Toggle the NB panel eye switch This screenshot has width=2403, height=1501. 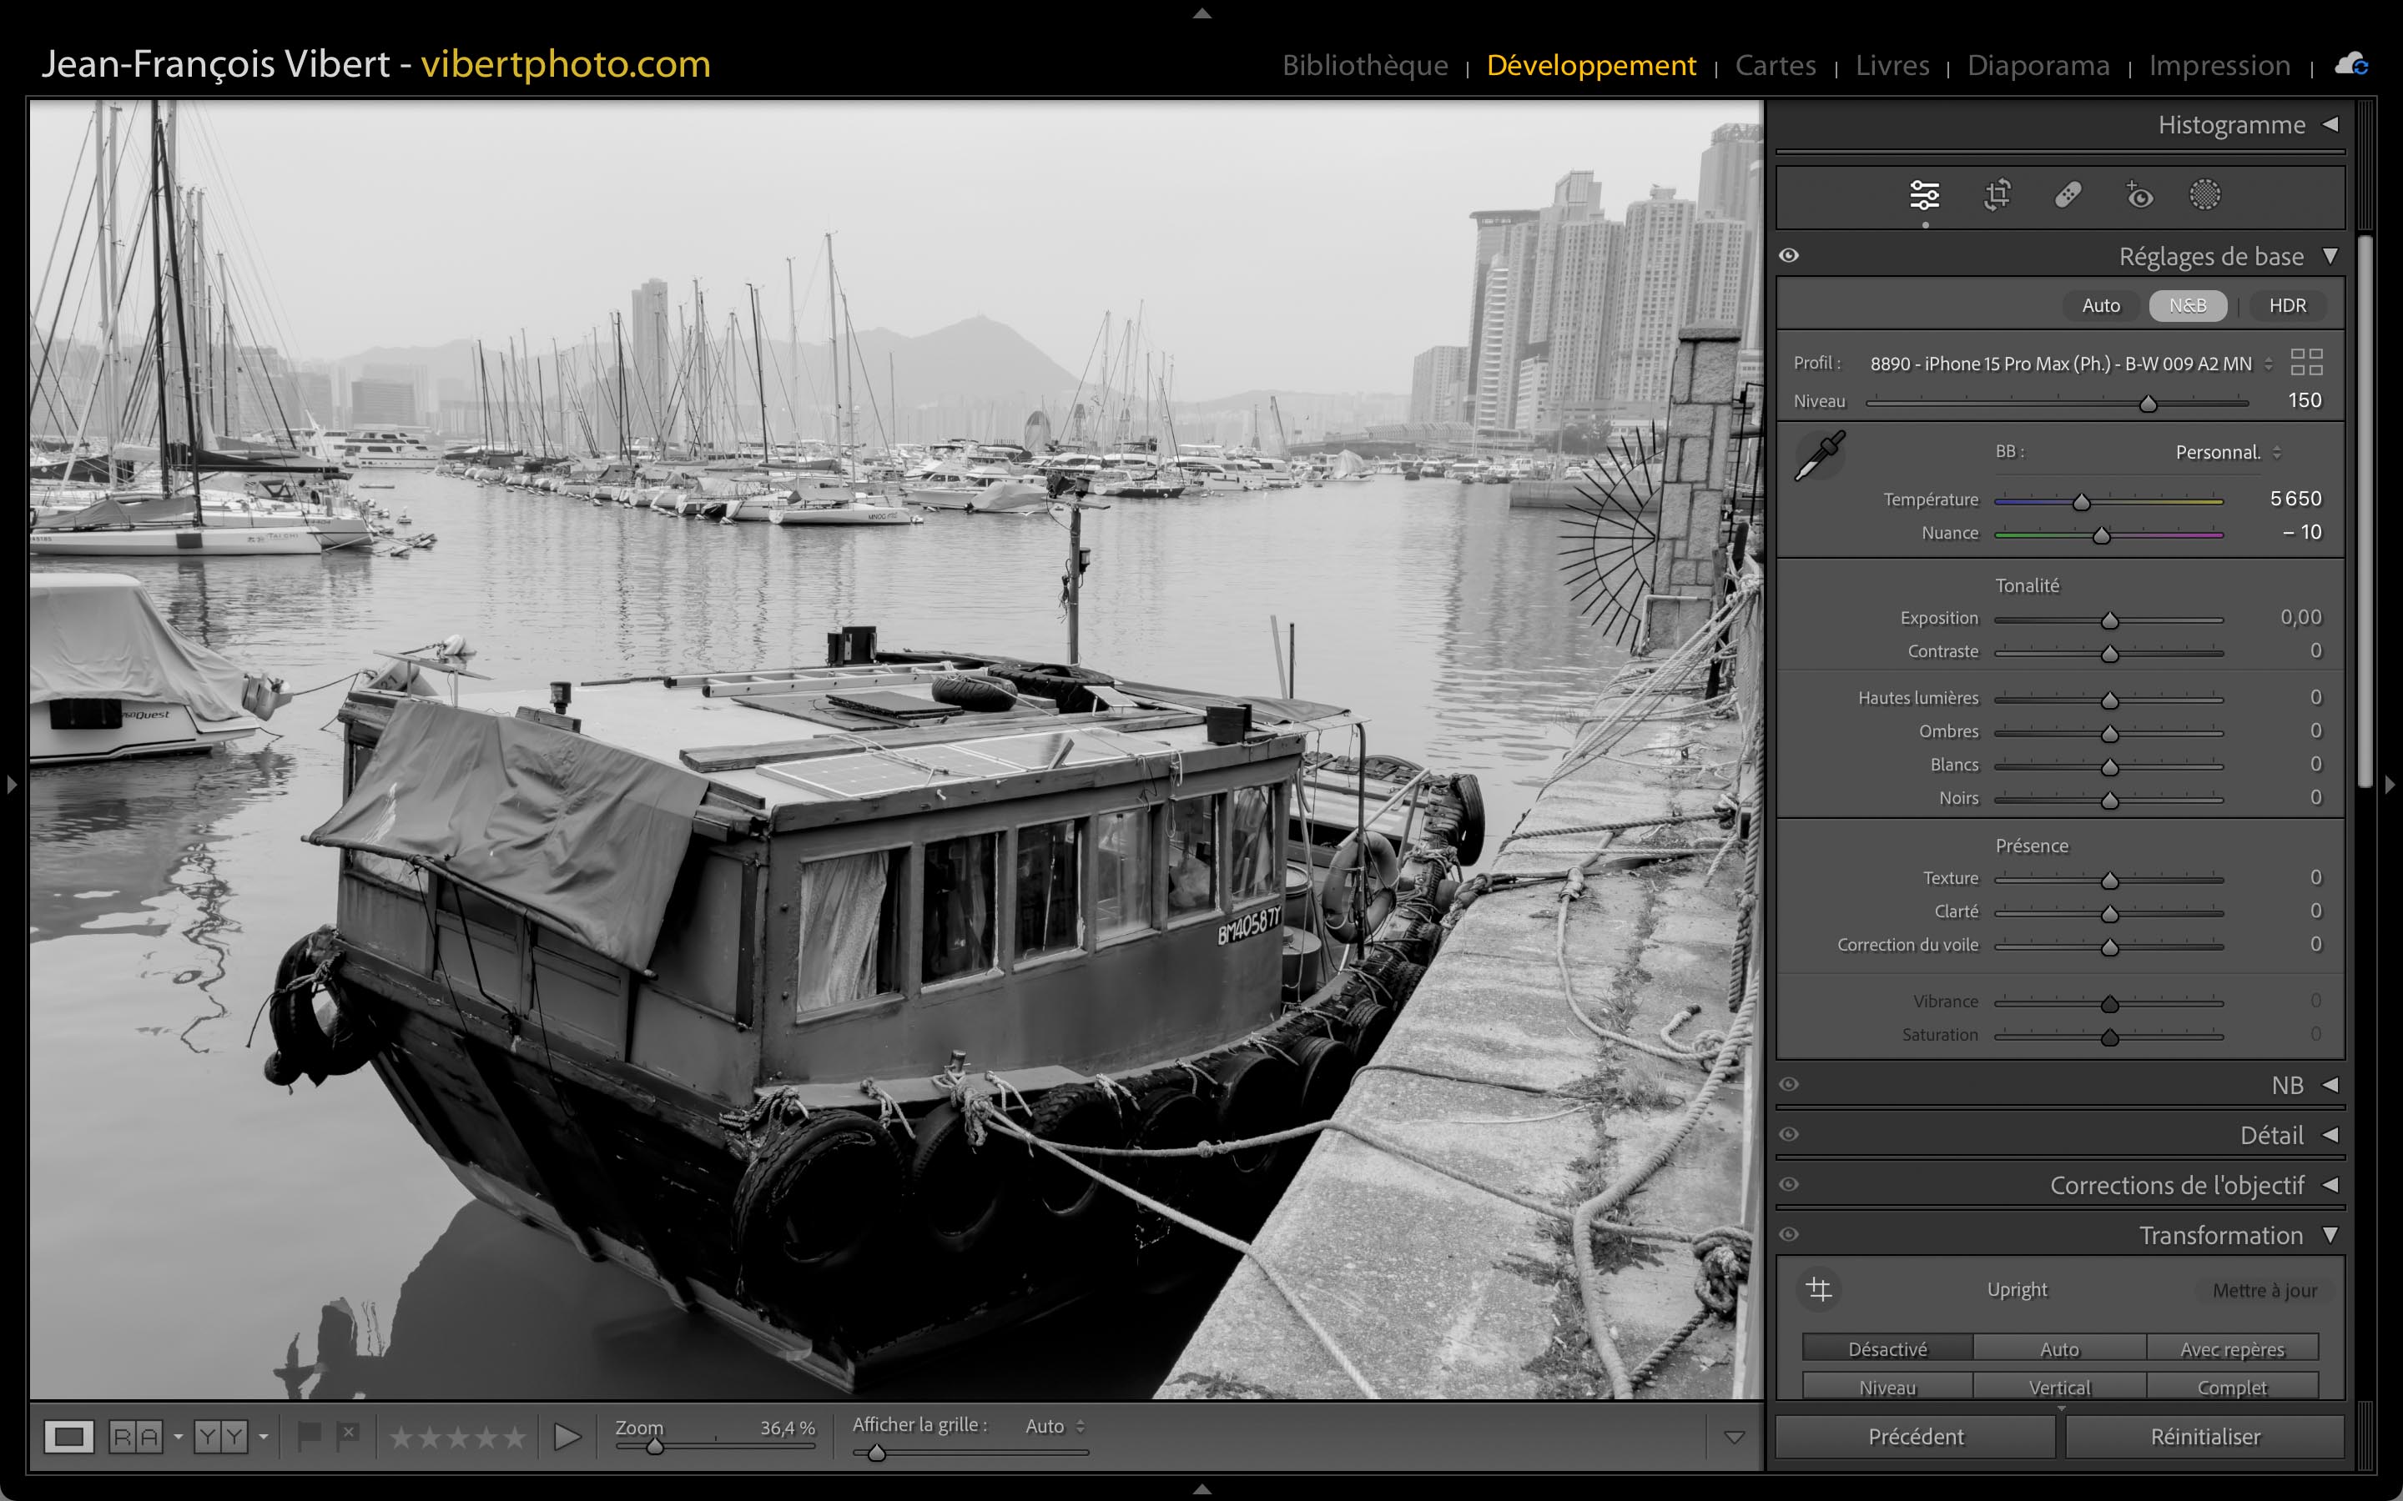tap(1790, 1084)
